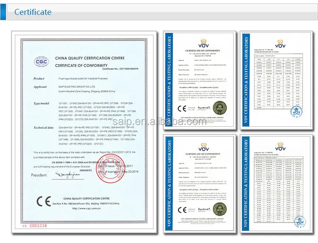Click the CQC logo on large certificate
The image size is (318, 243).
[x=42, y=61]
